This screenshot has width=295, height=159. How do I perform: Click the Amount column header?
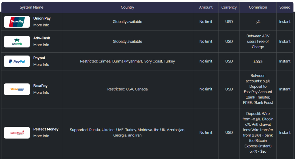click(206, 7)
